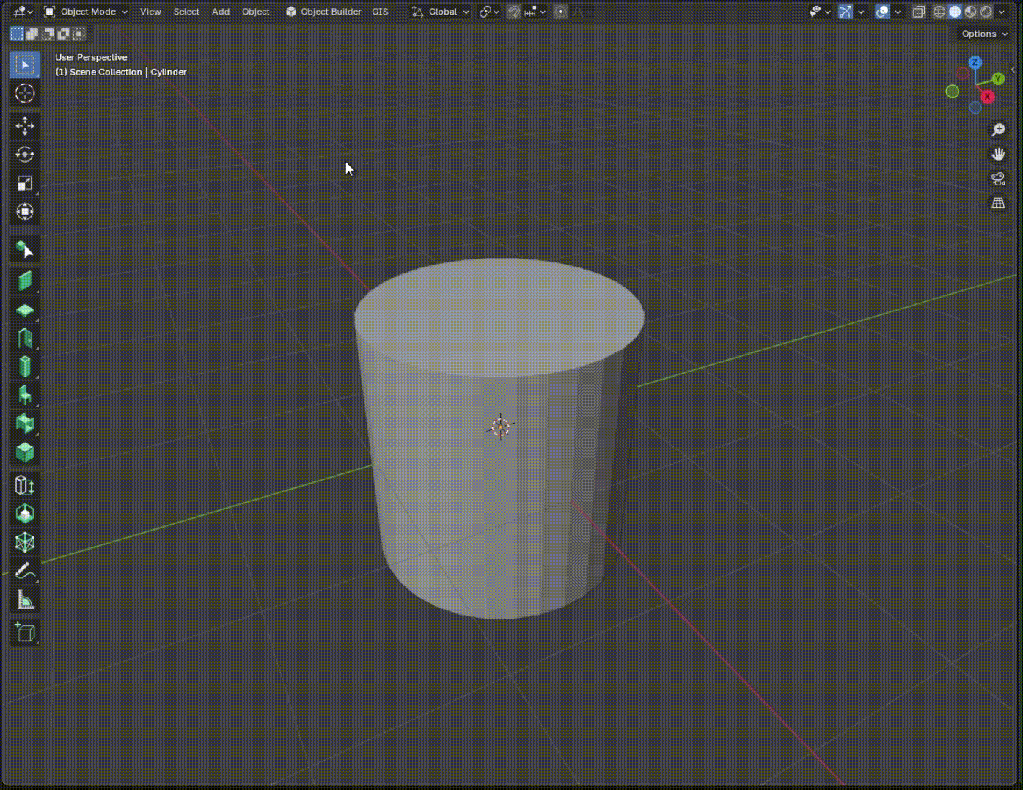Select the Move tool in toolbar
This screenshot has height=790, width=1023.
(25, 125)
